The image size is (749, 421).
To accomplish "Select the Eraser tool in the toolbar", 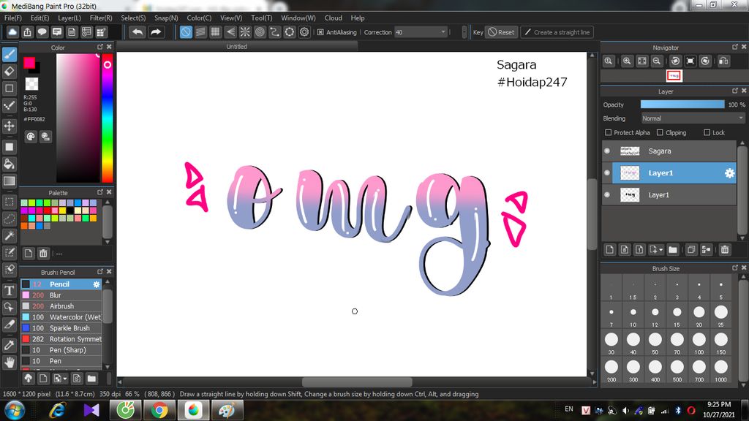I will tap(9, 71).
